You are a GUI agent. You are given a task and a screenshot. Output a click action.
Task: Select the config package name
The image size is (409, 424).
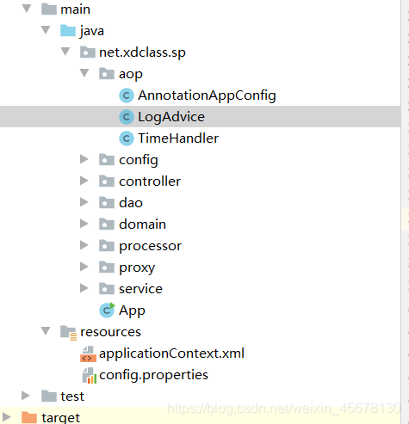click(139, 160)
